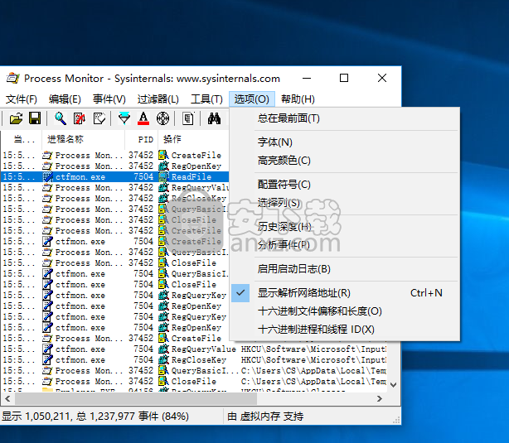The image size is (509, 443).
Task: Select the RegQueryValue row for ctfmon.exe
Action: tap(194, 349)
